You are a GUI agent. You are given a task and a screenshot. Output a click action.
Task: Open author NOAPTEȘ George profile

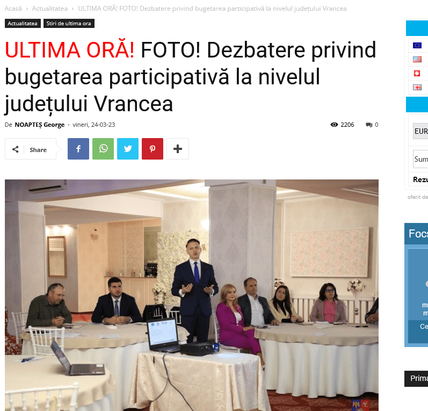pos(40,125)
